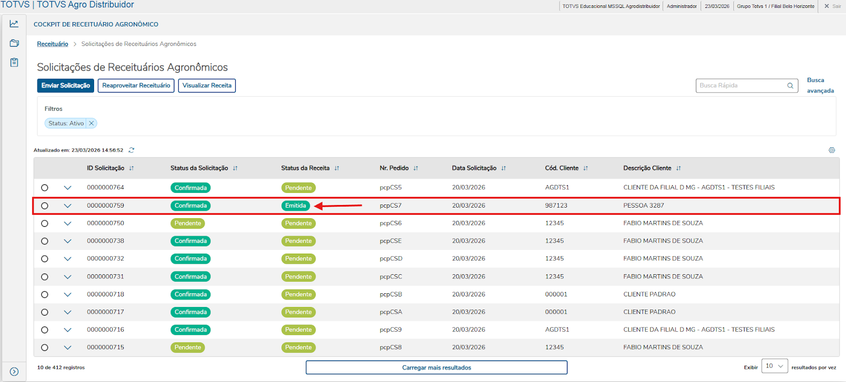Sort by Descrição Cliente column arrows
846x382 pixels.
coord(678,168)
